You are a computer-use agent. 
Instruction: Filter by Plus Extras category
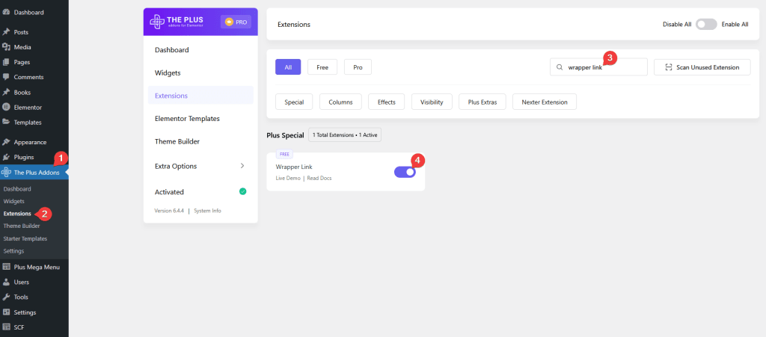coord(482,102)
